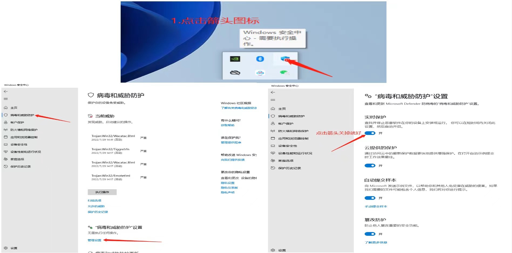This screenshot has height=253, width=512.
Task: Click the Bluetooth icon in the tray popup
Action: coord(260,59)
